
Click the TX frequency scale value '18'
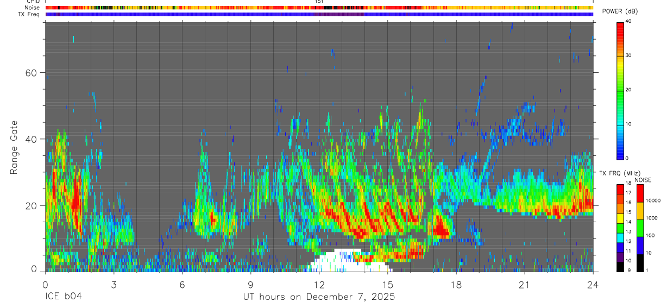pyautogui.click(x=629, y=183)
